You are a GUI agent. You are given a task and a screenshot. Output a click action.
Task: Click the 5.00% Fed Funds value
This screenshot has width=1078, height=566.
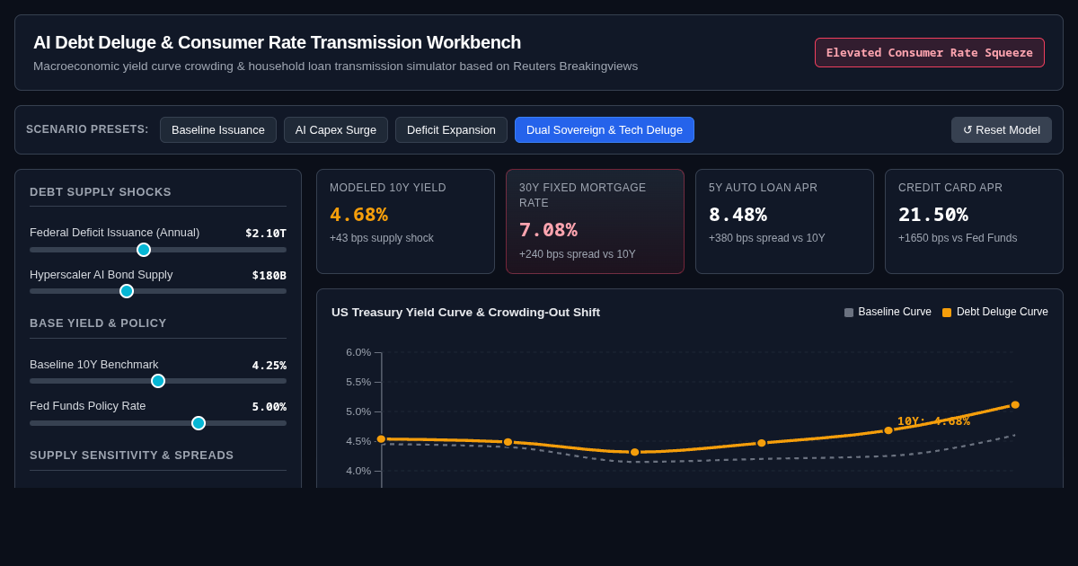pos(269,406)
